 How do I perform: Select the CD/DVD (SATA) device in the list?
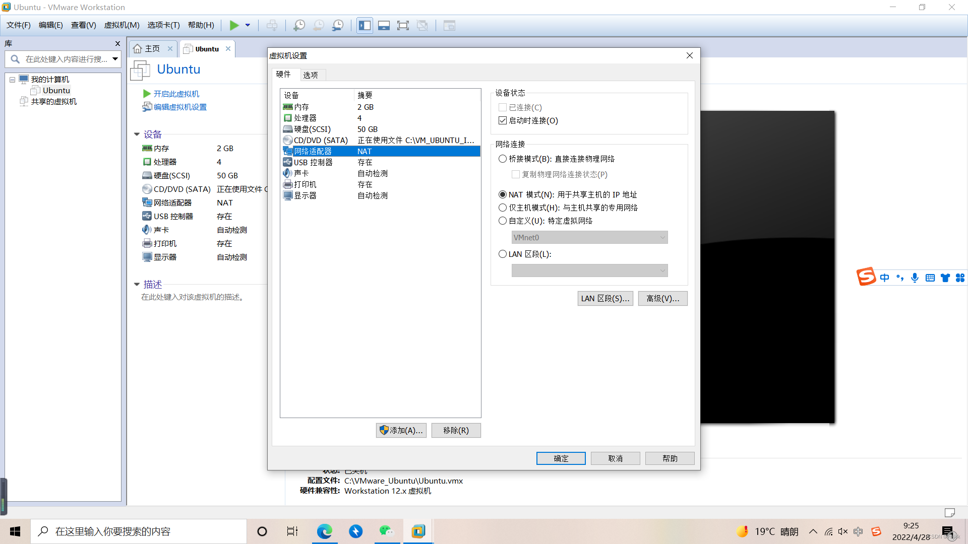(321, 140)
